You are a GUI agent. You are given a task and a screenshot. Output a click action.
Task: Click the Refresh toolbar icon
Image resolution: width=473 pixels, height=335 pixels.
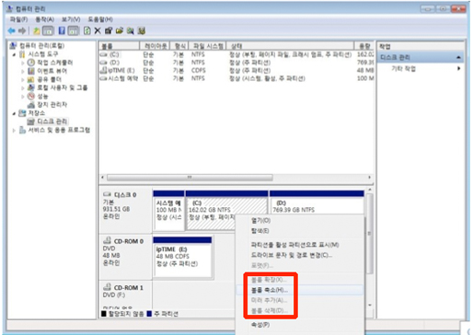coord(87,30)
